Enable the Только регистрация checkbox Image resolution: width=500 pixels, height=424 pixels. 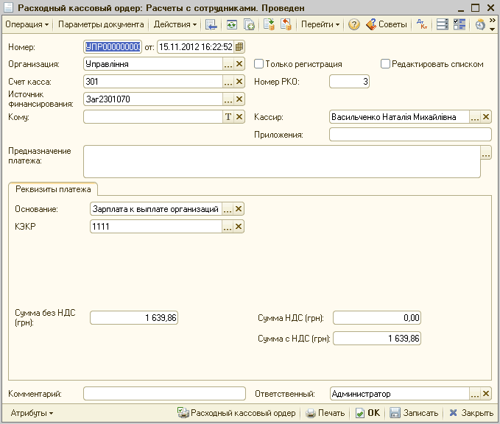[258, 64]
